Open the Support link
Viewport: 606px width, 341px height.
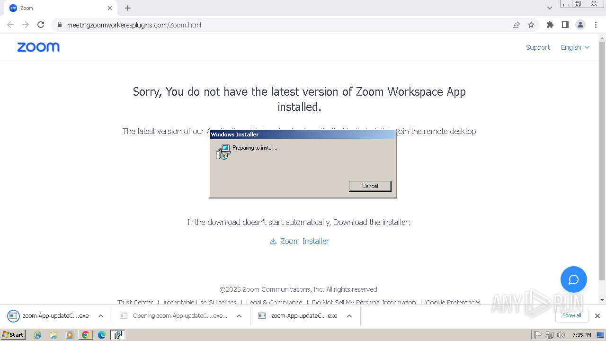[x=538, y=47]
